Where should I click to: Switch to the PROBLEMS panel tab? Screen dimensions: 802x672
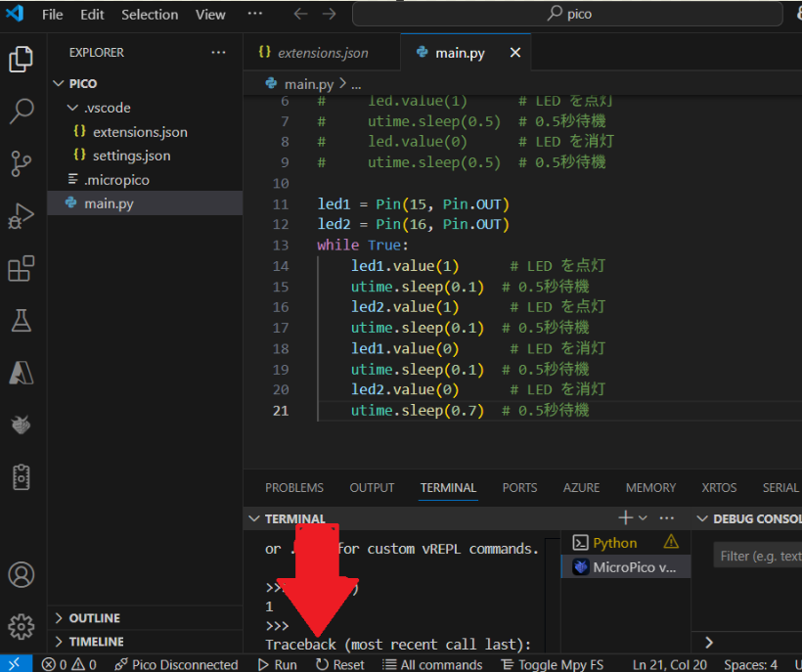(294, 487)
